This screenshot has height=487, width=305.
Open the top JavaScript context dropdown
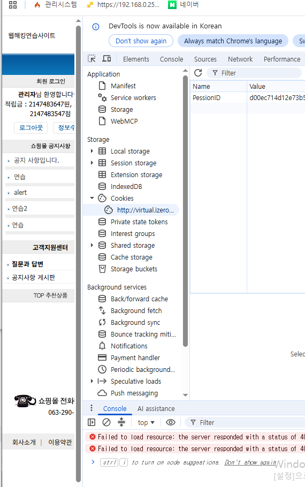(x=146, y=422)
